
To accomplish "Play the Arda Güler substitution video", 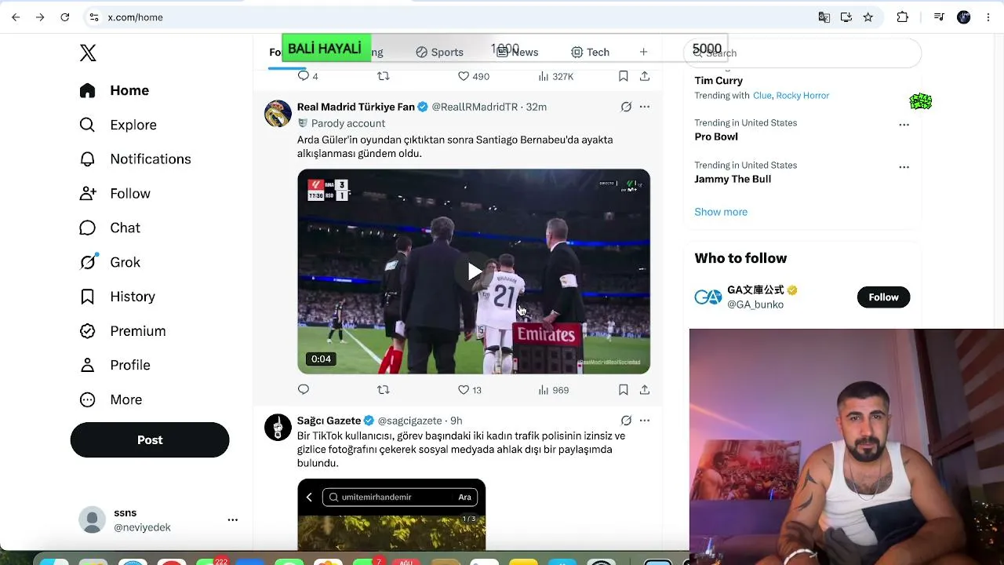I will [474, 272].
